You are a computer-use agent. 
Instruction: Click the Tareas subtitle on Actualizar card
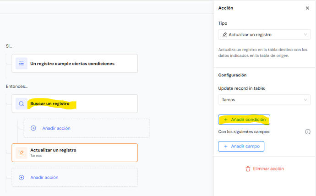36,156
